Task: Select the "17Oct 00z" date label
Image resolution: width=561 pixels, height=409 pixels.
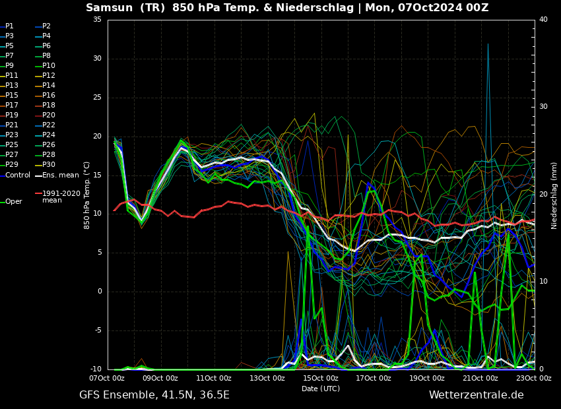Action: 374,378
